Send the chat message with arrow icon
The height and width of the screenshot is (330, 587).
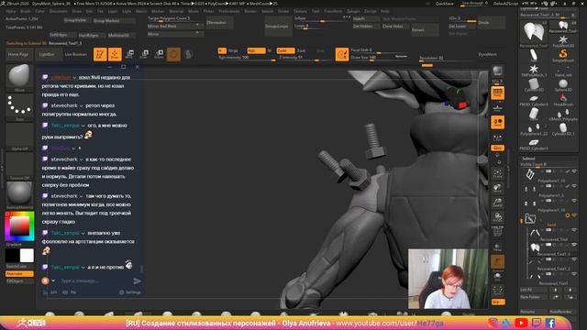pyautogui.click(x=138, y=281)
